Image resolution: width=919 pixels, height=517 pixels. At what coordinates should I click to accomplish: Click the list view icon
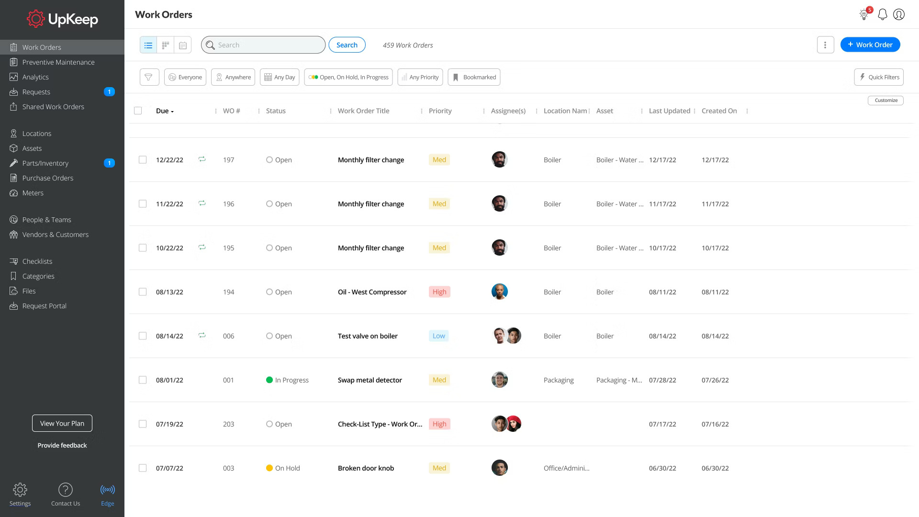[x=148, y=45]
